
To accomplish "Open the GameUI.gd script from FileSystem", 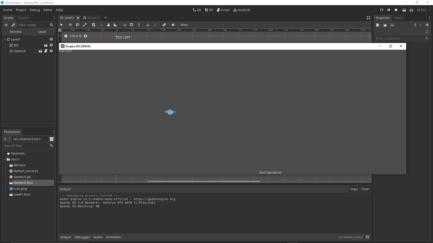I will pos(23,177).
